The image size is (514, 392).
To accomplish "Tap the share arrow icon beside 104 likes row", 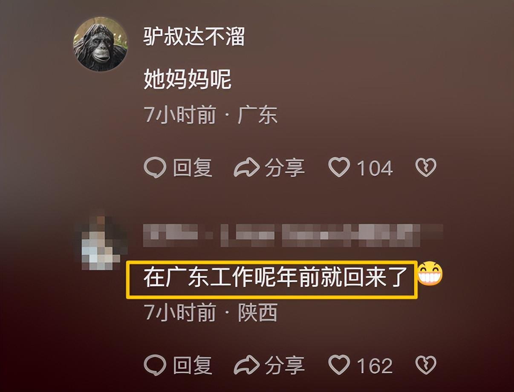I will pyautogui.click(x=246, y=167).
